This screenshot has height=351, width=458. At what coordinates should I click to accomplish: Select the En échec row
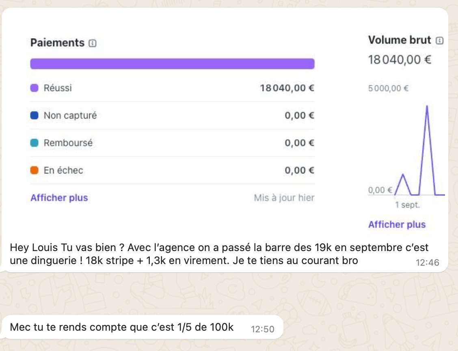[172, 170]
